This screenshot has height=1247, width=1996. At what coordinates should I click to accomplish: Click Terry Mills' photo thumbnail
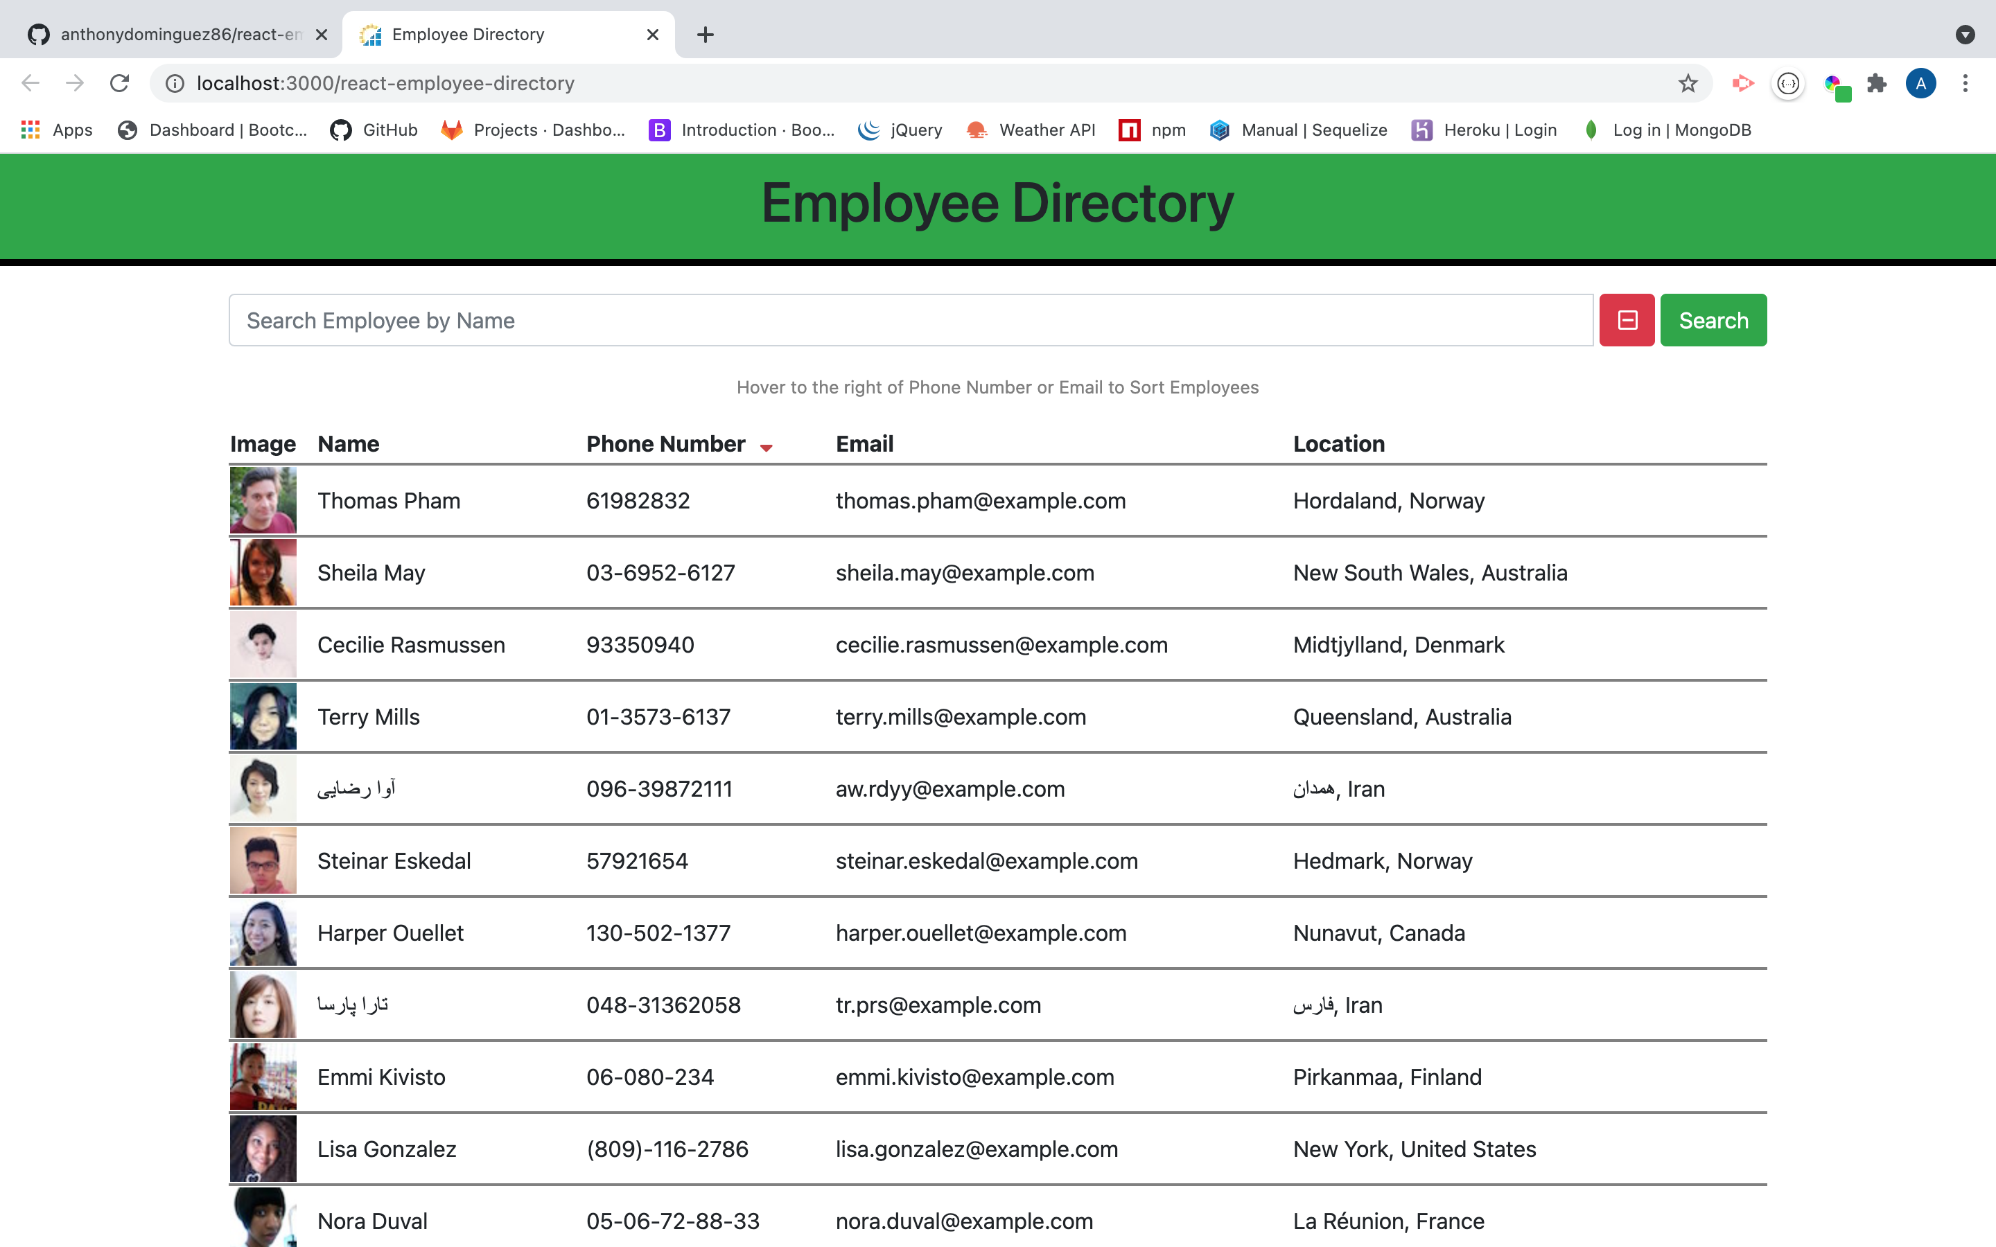click(263, 716)
